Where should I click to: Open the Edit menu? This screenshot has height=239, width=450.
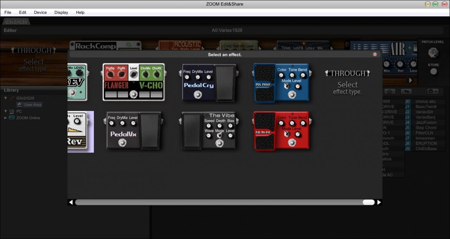(x=22, y=12)
